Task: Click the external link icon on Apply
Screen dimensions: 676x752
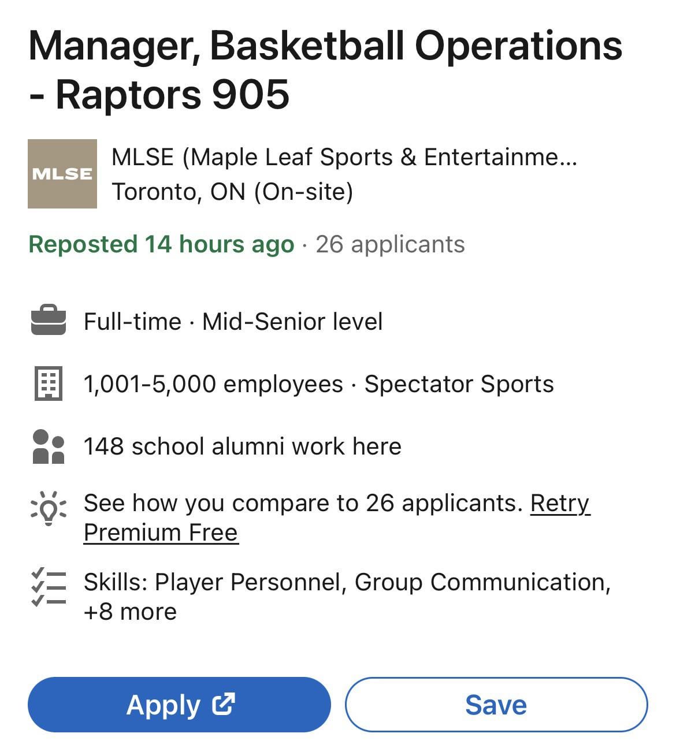Action: (x=224, y=703)
